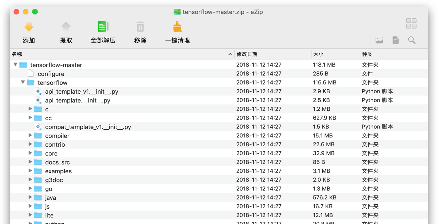Screen dimensions: 438x224
Task: Click the 添加 (Add) toolbar icon
Action: click(29, 27)
